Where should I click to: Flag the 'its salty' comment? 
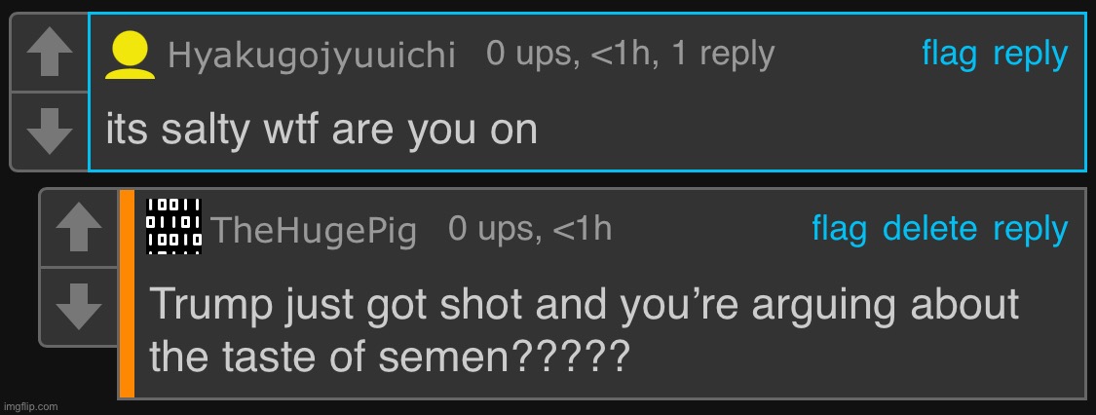point(949,54)
